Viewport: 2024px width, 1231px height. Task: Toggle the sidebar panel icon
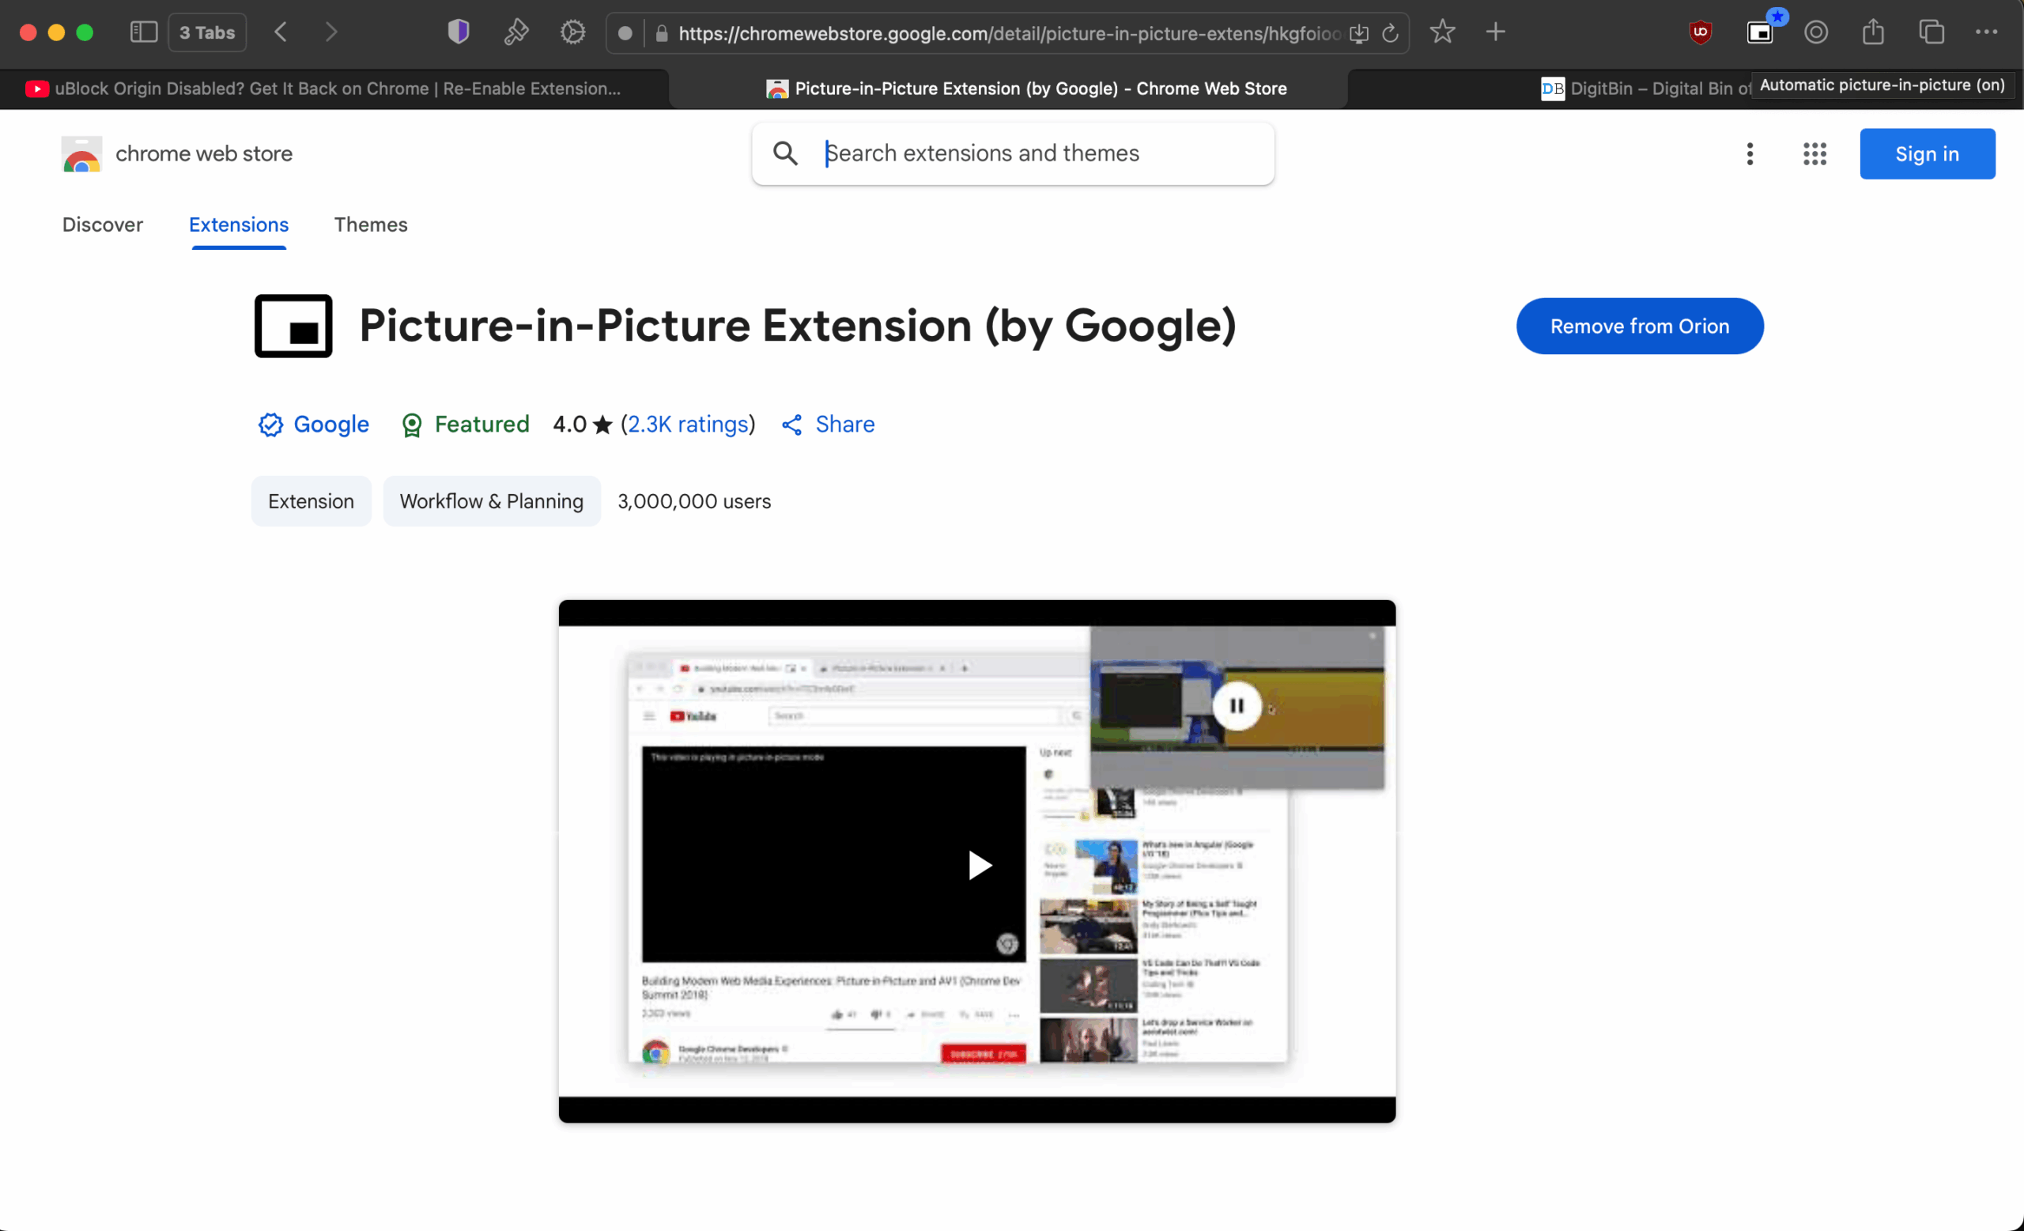click(x=144, y=32)
